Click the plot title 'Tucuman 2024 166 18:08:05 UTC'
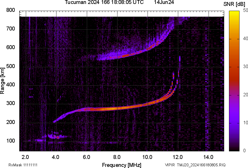The height and width of the screenshot is (168, 248). pyautogui.click(x=104, y=2)
